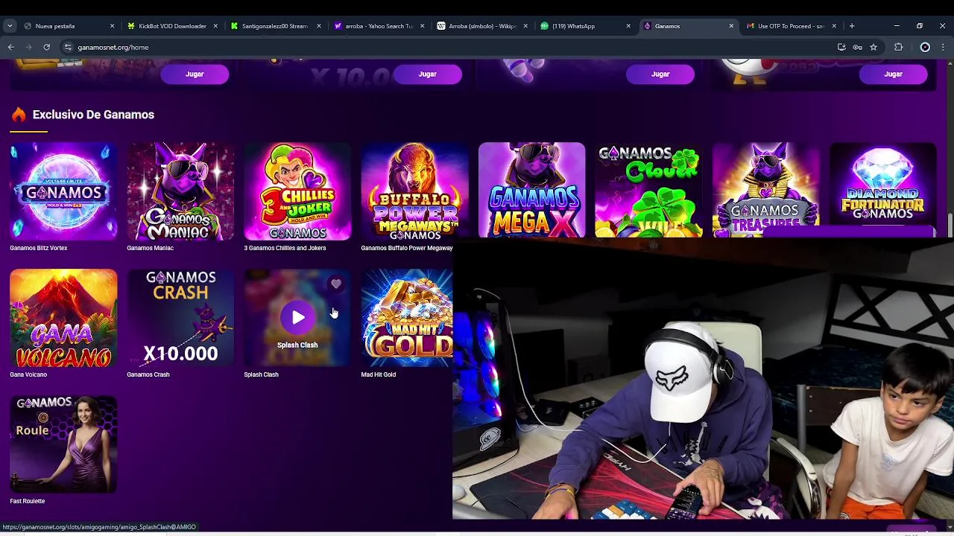Click the Ganamos Buffalo Power Megaway label
This screenshot has width=954, height=536.
coord(407,248)
